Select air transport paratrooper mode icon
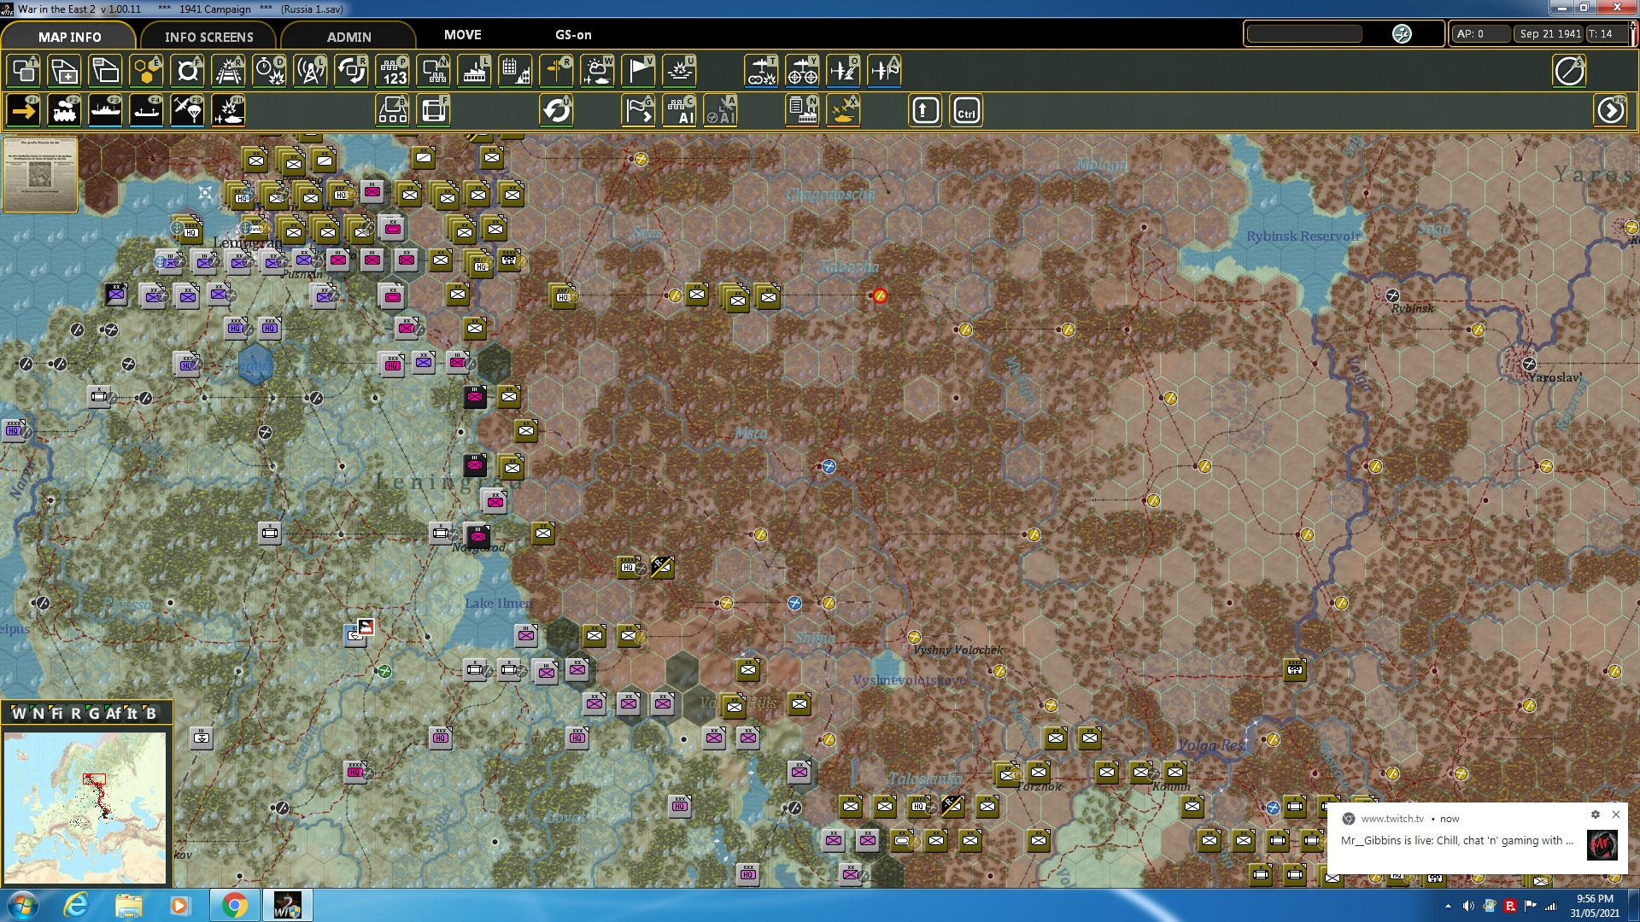Viewport: 1640px width, 922px height. pyautogui.click(x=188, y=111)
